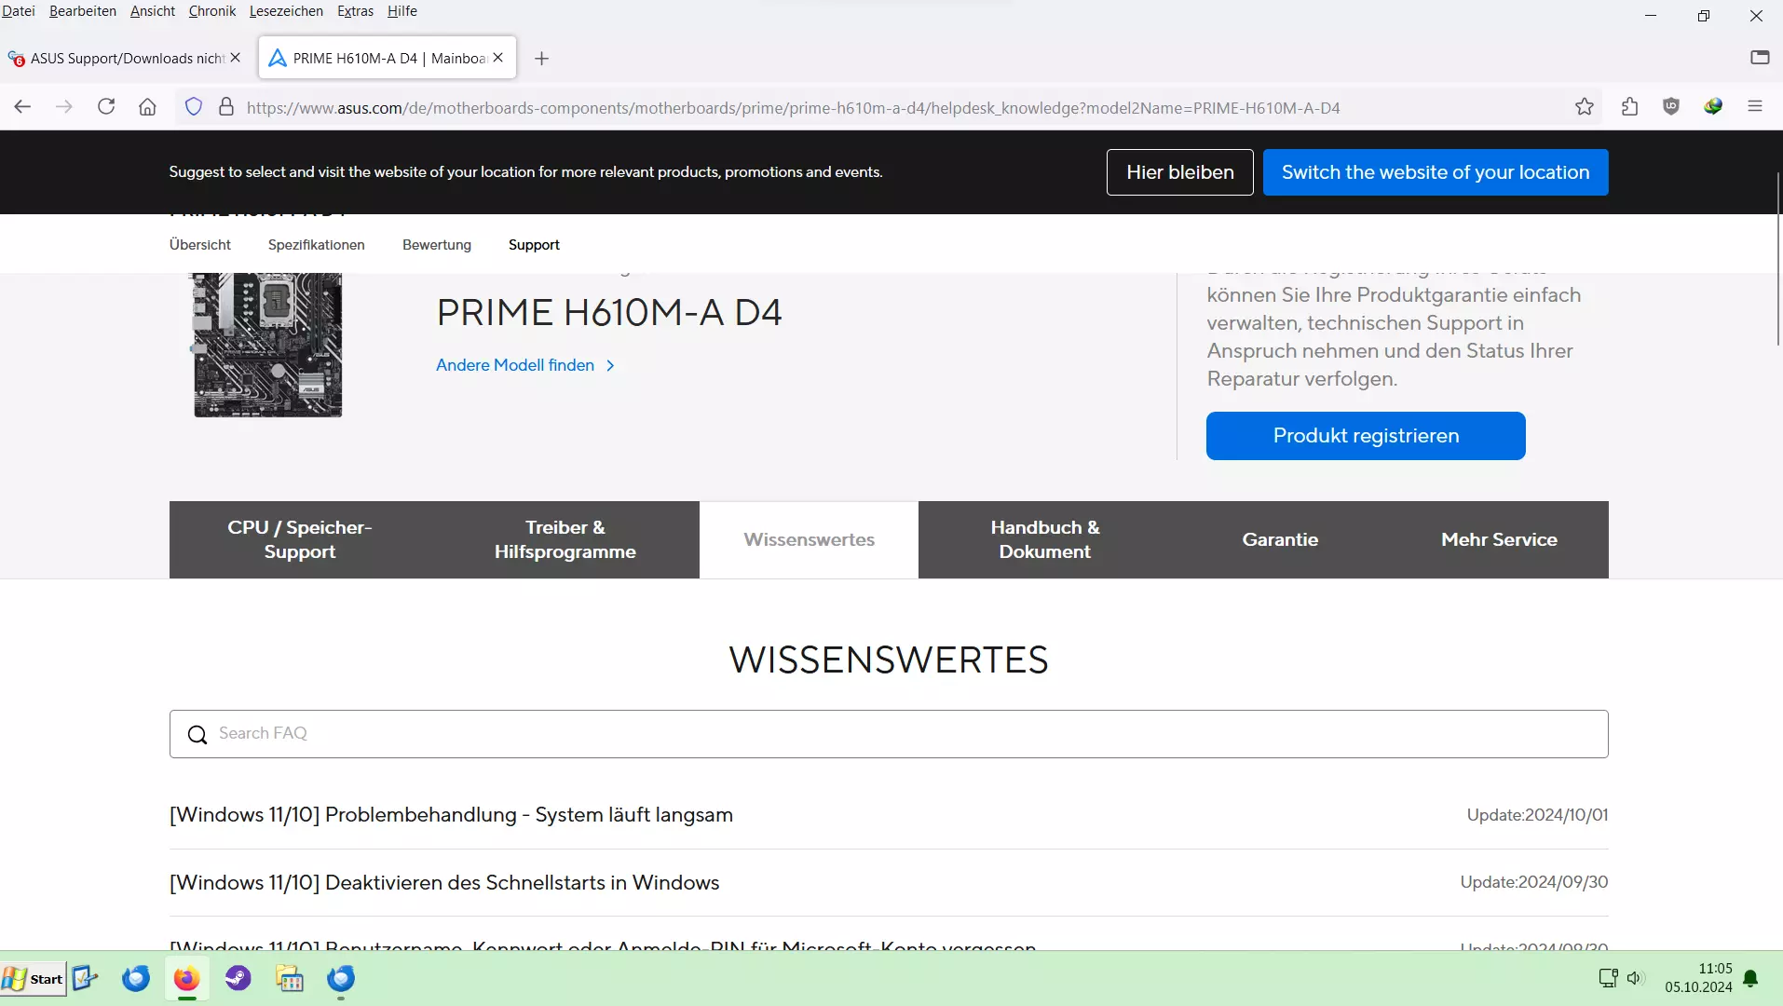
Task: Open the Bearbeiten menu
Action: tap(83, 11)
